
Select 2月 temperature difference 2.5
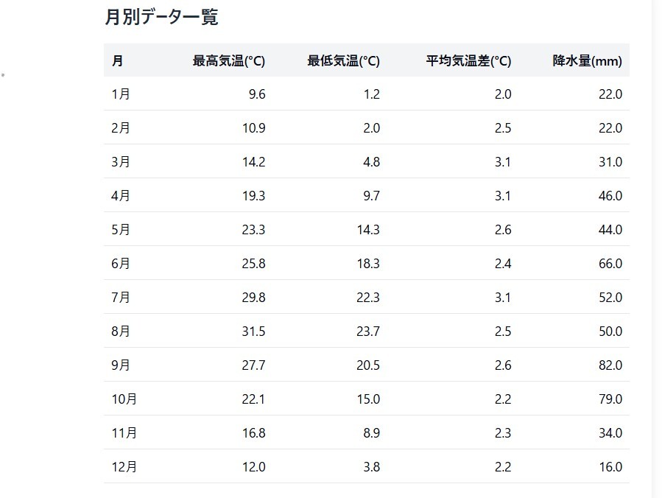point(503,128)
